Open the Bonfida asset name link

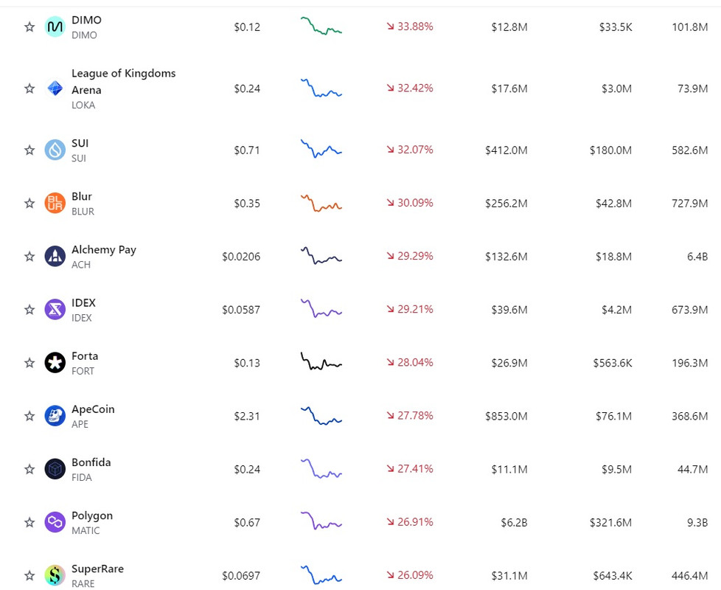coord(91,462)
